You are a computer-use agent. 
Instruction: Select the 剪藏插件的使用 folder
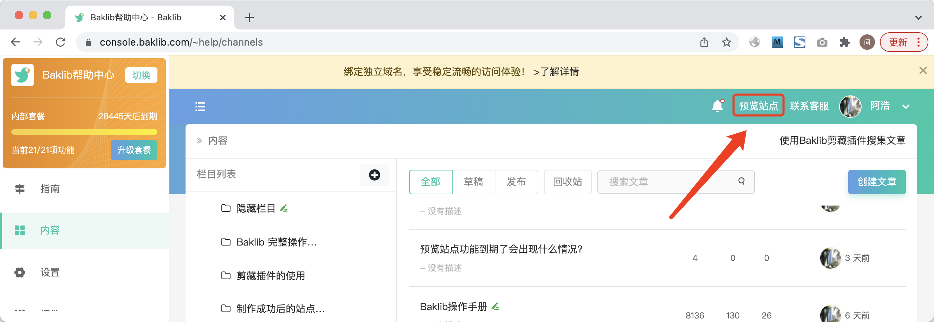[x=271, y=276]
